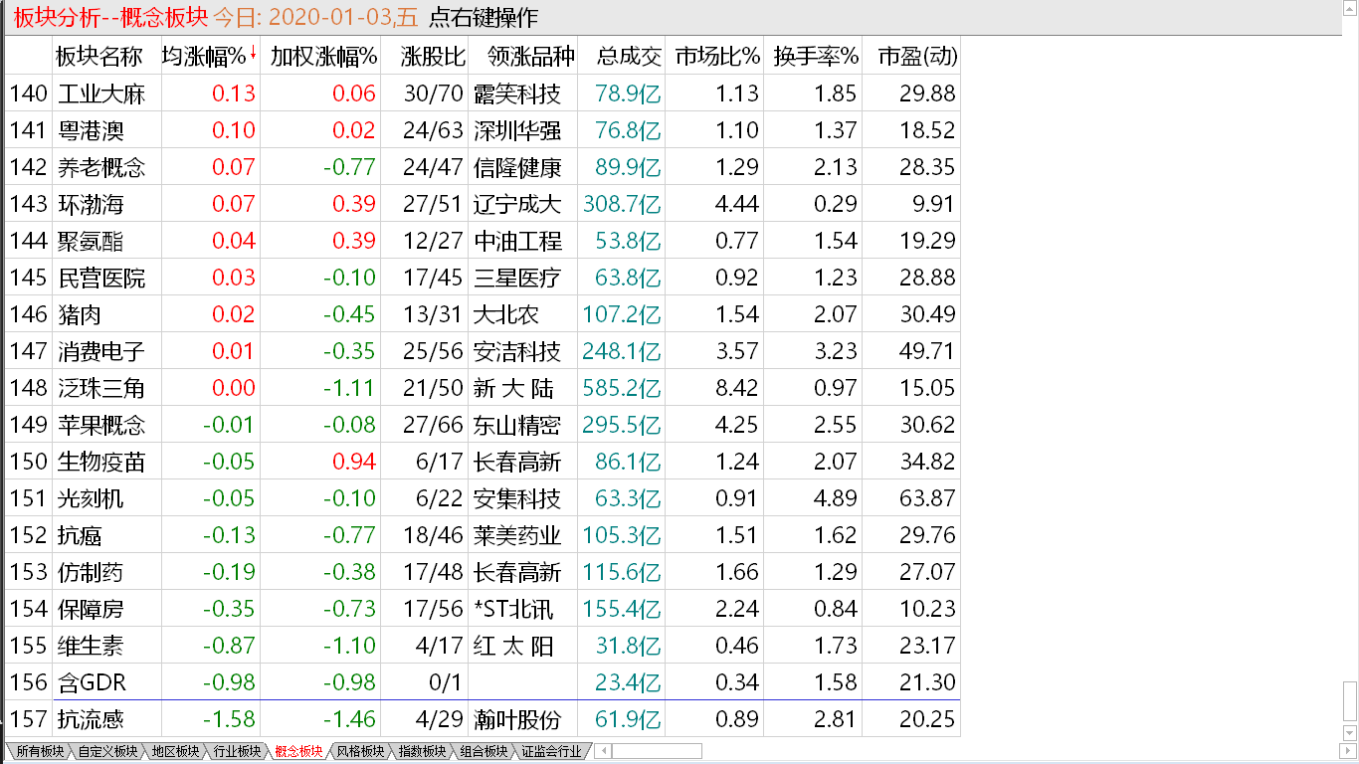
Task: Select the 仿制药 sector row
Action: (x=483, y=572)
